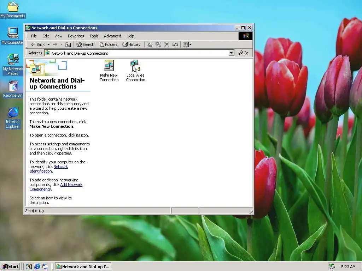Viewport: 362px width, 271px height.
Task: Click the Copy To toolbar icon
Action: pos(158,44)
